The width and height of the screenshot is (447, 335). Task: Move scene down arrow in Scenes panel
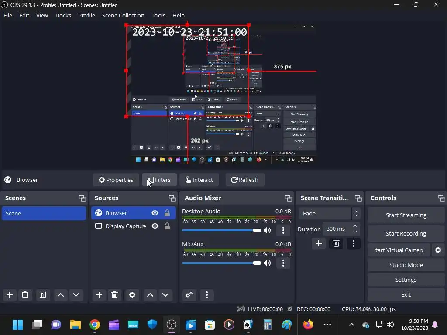tap(76, 295)
